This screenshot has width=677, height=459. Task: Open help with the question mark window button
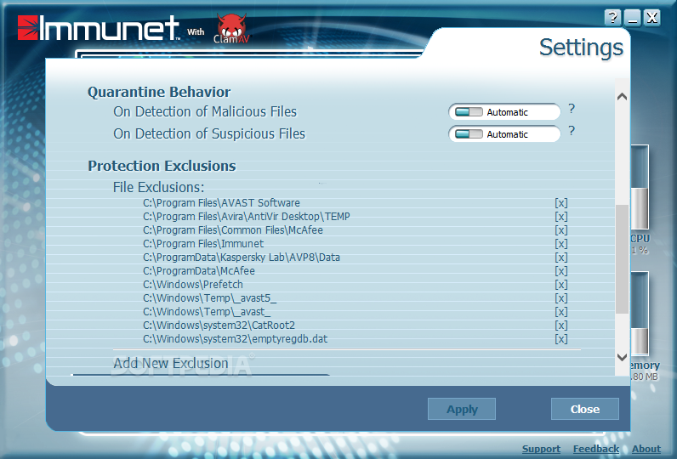point(612,18)
